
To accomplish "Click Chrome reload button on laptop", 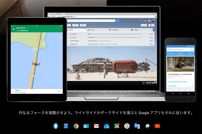I will pyautogui.click(x=54, y=17).
